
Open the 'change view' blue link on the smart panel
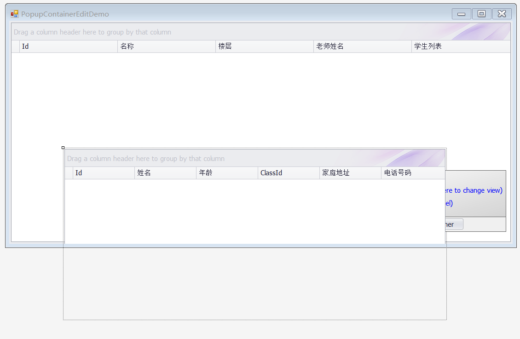[x=474, y=190]
